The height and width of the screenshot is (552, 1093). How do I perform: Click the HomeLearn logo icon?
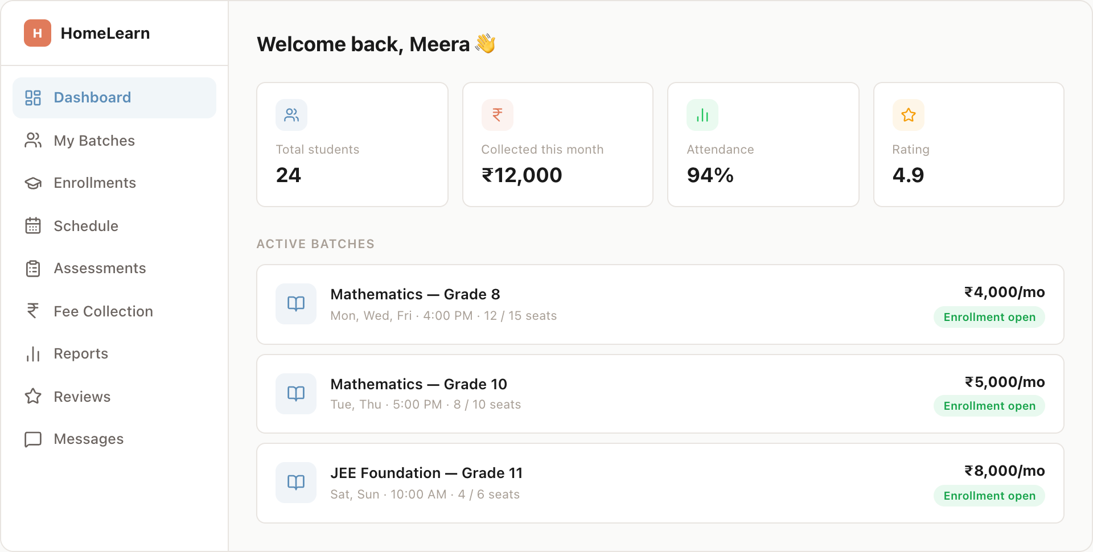pos(36,33)
